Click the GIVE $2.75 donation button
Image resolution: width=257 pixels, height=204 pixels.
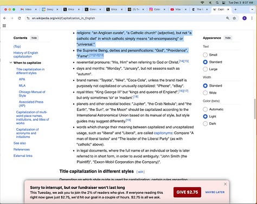[x=187, y=192]
